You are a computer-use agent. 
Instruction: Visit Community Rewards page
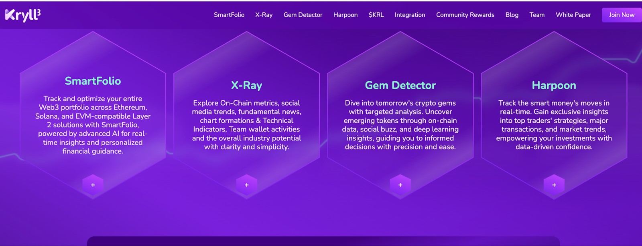(465, 15)
